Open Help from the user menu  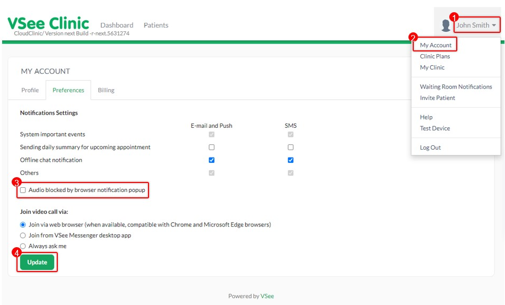pos(426,117)
